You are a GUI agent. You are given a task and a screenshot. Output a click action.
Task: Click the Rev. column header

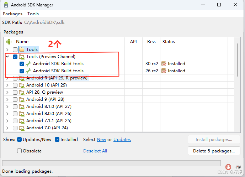click(151, 42)
